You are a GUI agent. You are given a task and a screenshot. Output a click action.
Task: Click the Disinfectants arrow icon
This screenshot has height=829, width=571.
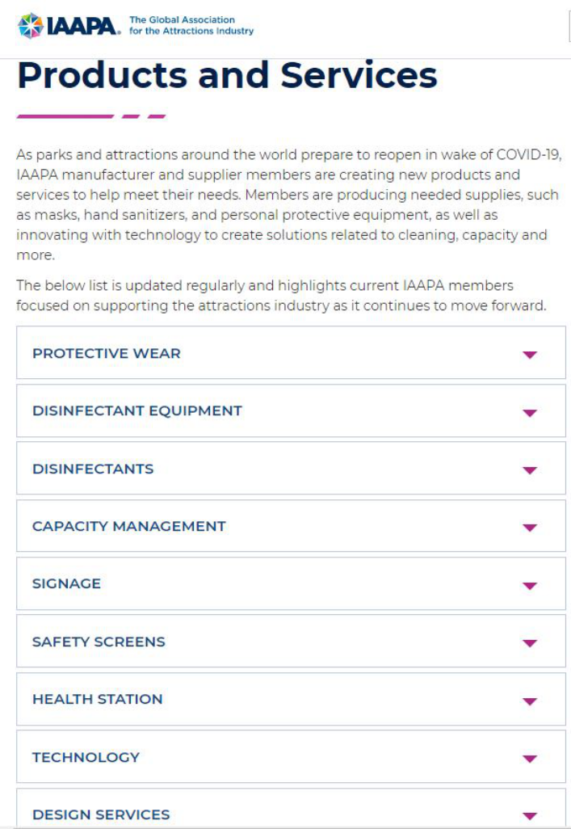pos(530,470)
